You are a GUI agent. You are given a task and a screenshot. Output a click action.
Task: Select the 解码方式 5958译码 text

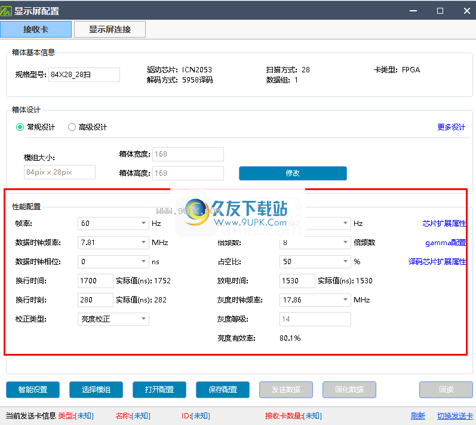(180, 80)
